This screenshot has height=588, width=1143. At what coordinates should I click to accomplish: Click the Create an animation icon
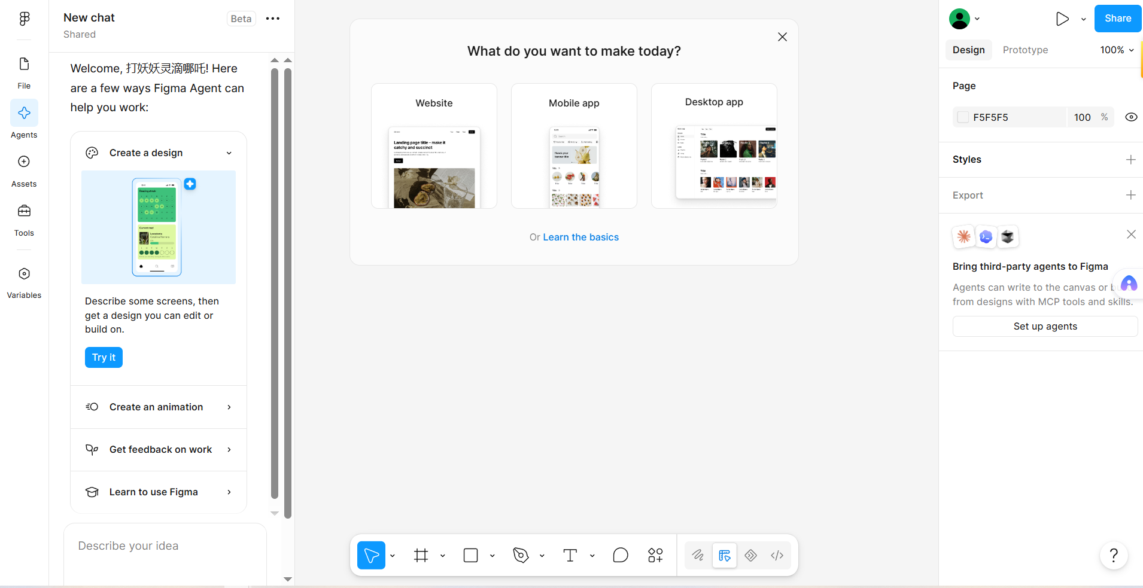pyautogui.click(x=92, y=407)
